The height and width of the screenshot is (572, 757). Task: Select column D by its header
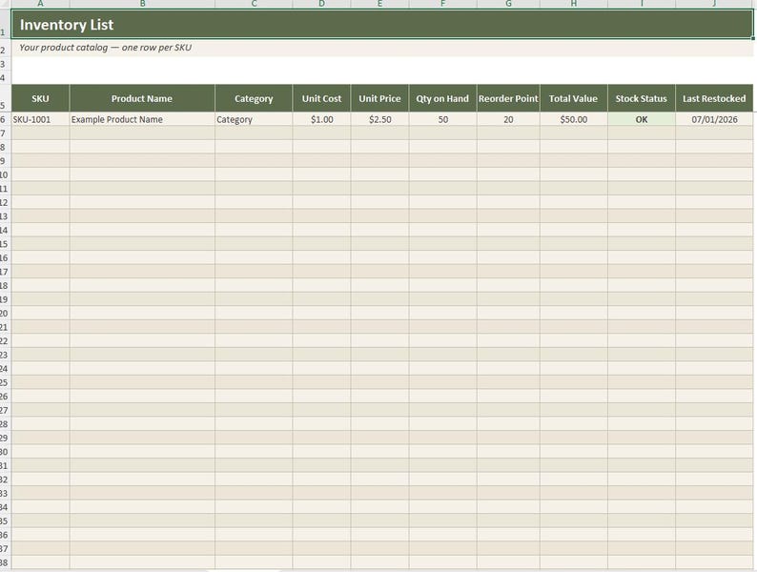click(x=322, y=4)
